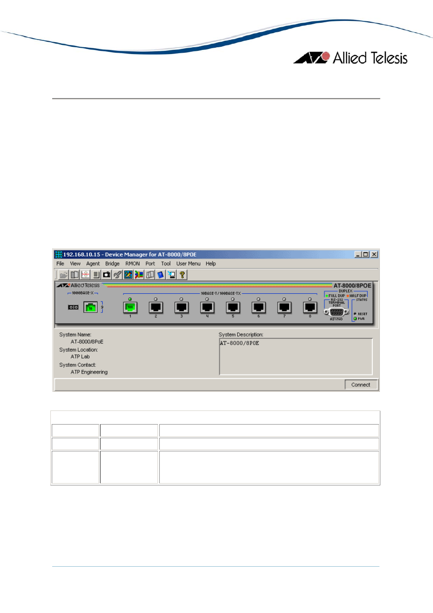Screen dimensions: 433x613
Task: Open the Tool menu
Action: coord(166,263)
